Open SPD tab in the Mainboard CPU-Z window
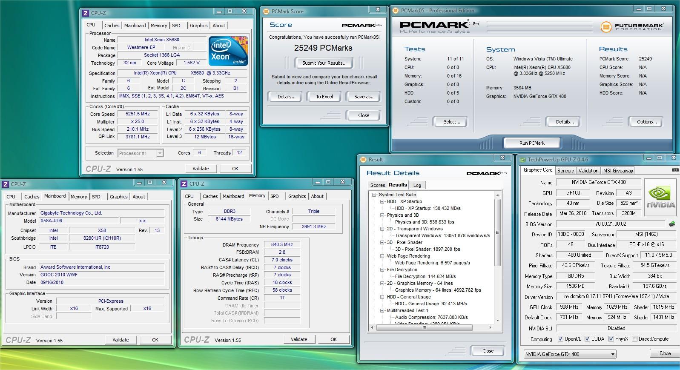Screen dimensions: 680x370 click(96, 197)
